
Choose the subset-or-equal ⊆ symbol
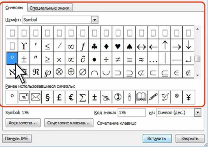[x=165, y=71]
